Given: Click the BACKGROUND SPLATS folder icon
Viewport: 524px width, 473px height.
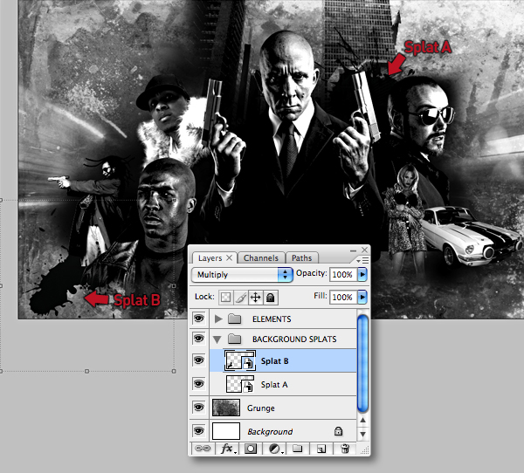Looking at the screenshot, I should coord(235,339).
